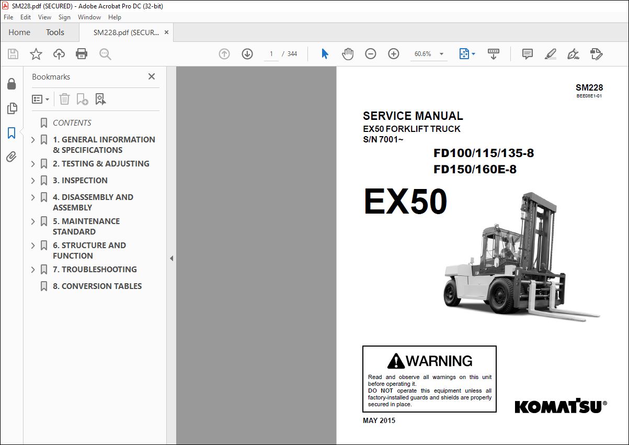Toggle the Bookmarks panel icon

point(12,133)
